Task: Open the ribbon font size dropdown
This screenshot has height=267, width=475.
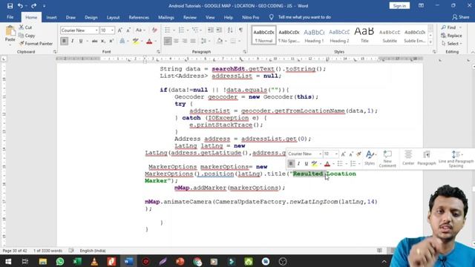Action: (x=112, y=30)
